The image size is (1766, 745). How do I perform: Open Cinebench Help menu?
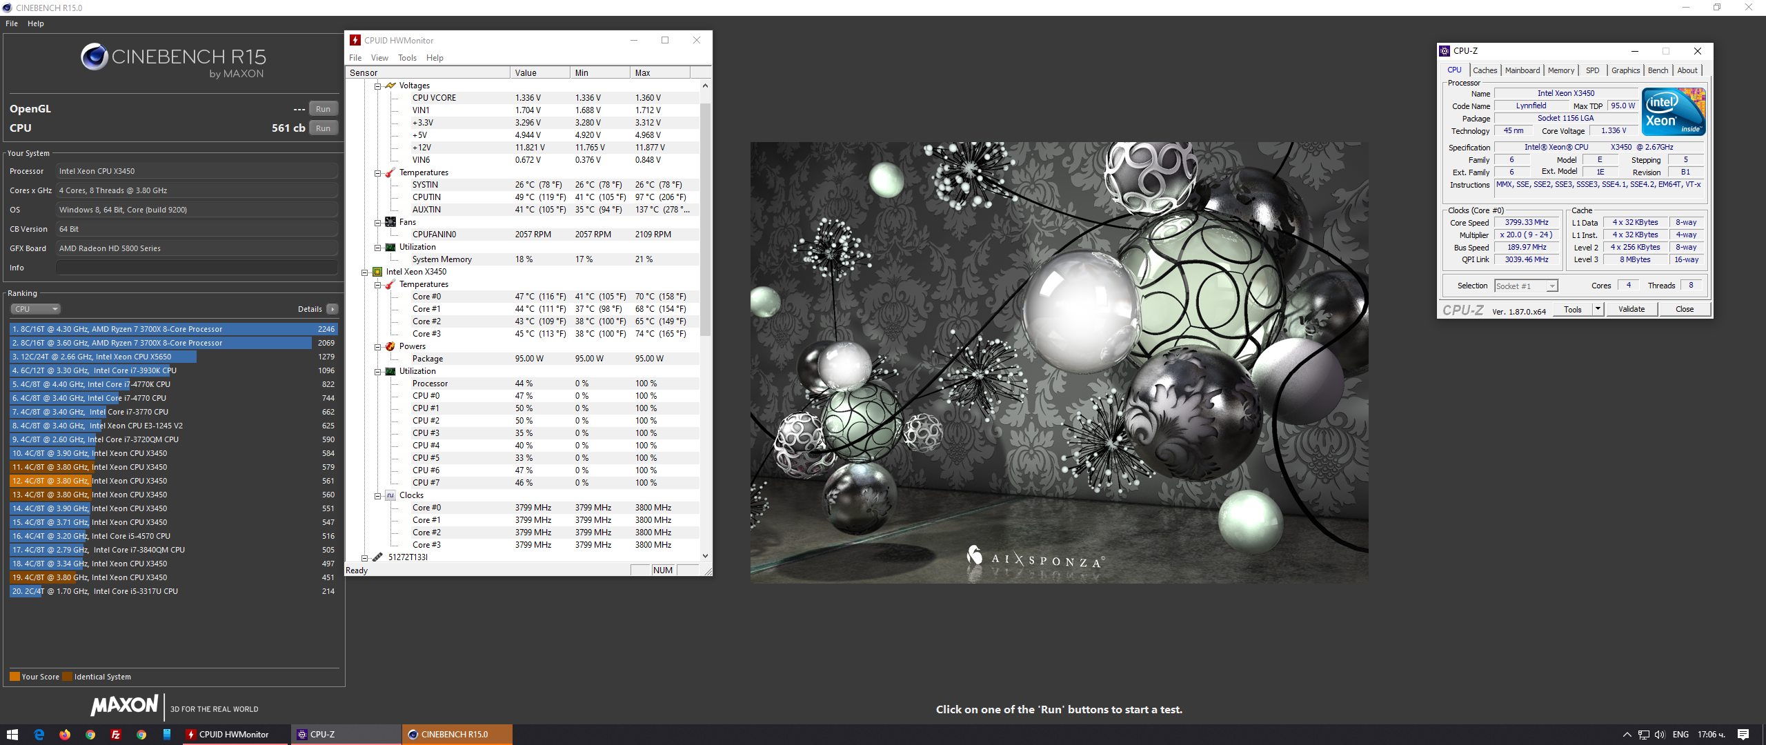(36, 23)
